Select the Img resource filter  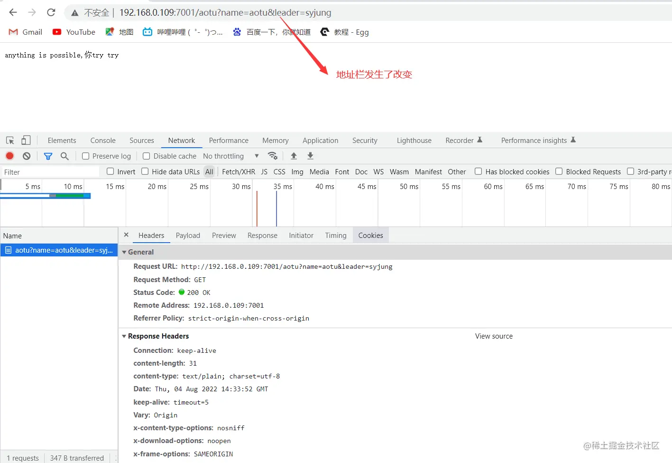297,172
